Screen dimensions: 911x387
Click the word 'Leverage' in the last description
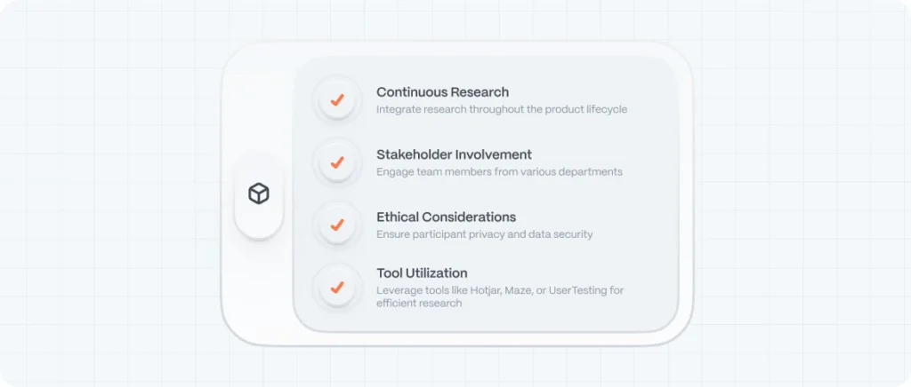397,290
